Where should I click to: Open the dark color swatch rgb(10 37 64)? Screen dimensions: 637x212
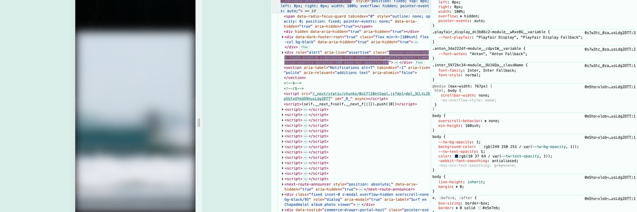456,156
